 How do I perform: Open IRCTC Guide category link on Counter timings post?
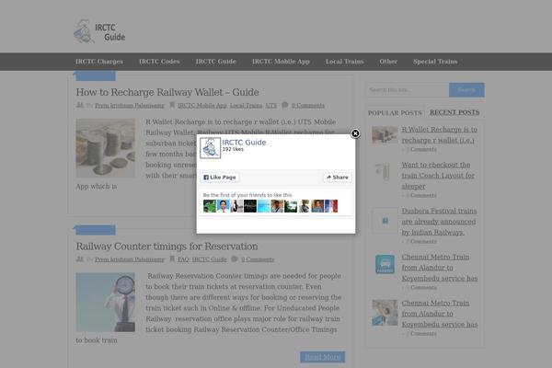pos(209,259)
